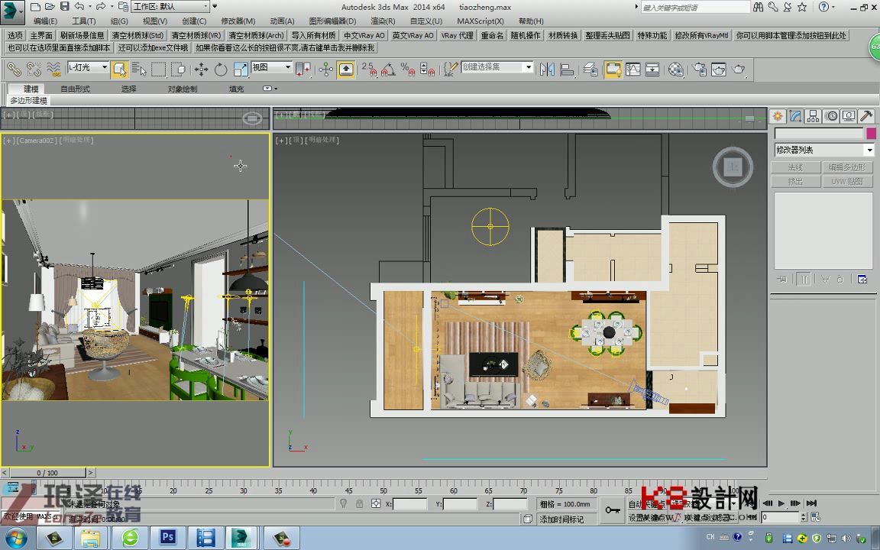
Task: Click the 清空材质球(Std) script button
Action: click(x=138, y=35)
